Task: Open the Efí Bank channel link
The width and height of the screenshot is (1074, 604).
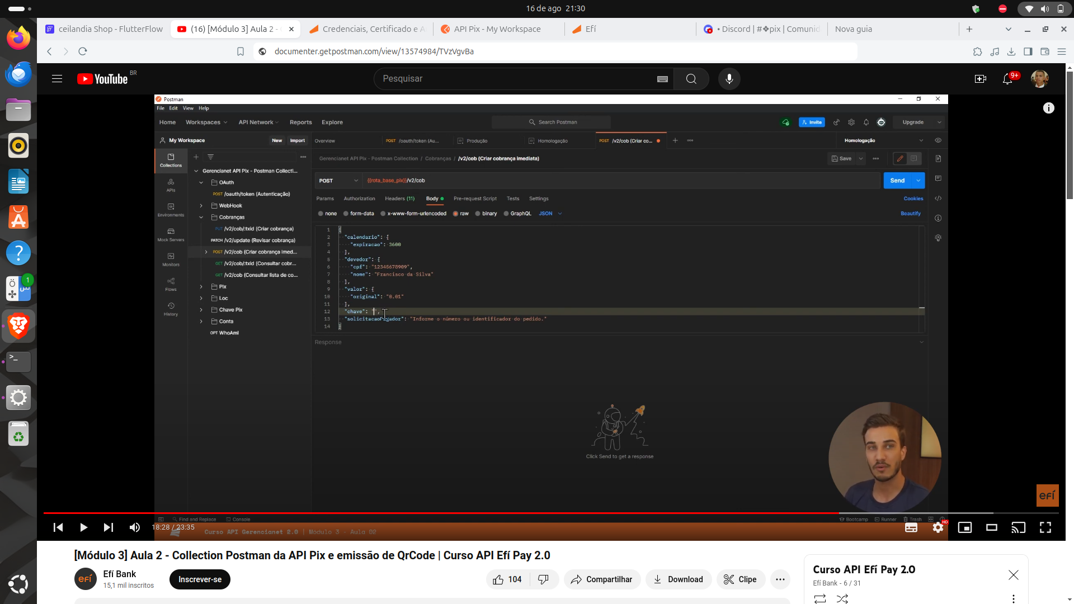Action: (x=120, y=574)
